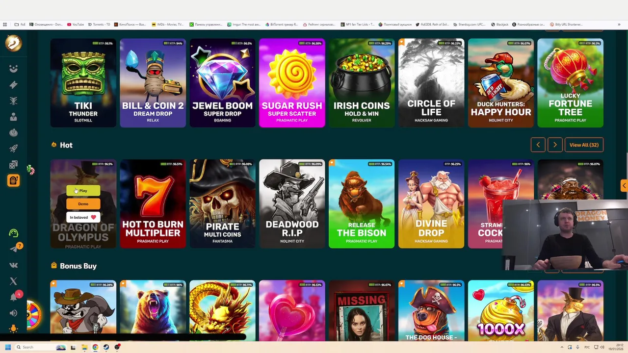
Task: Go to next Hot games page
Action: click(555, 145)
